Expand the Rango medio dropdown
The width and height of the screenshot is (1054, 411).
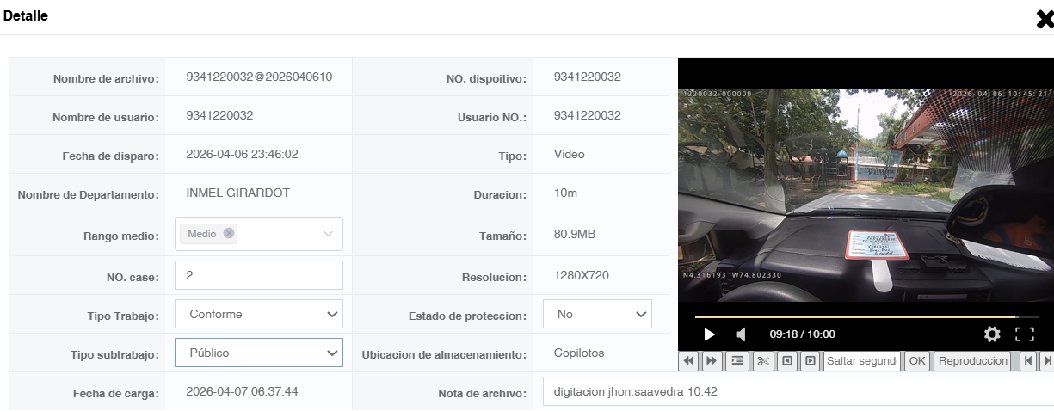[328, 234]
